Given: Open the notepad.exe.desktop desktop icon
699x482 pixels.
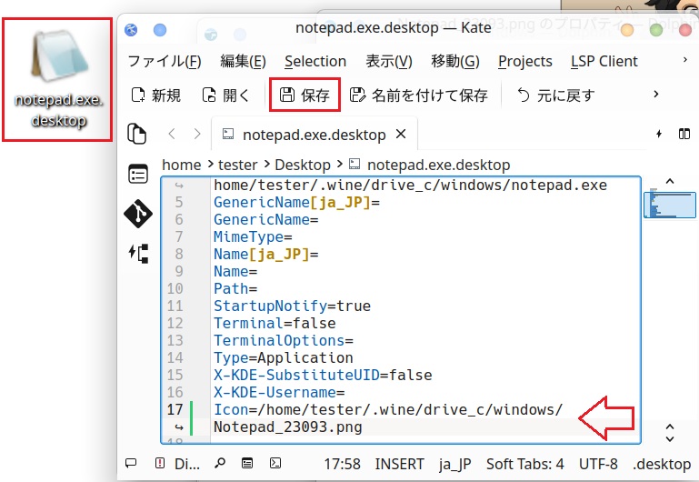Looking at the screenshot, I should 57,80.
